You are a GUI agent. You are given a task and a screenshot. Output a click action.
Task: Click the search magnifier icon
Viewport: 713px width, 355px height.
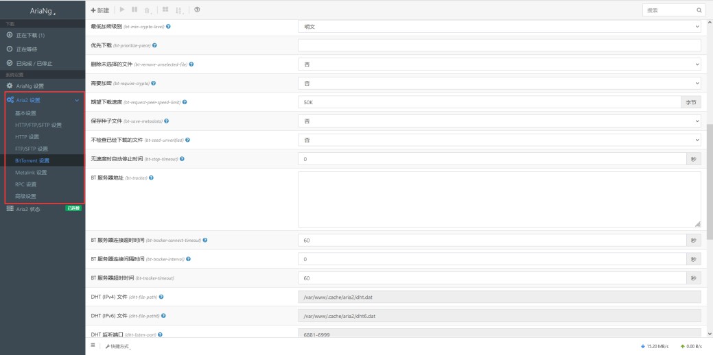click(x=699, y=10)
